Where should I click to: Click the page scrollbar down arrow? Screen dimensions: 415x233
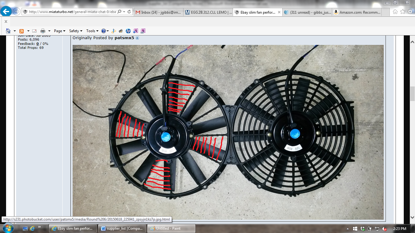coord(412,217)
